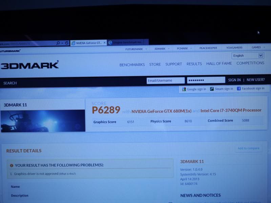Screen dimensions: 271x203
Task: Click 'Graphics driver is not approved' text
Action: 36,174
